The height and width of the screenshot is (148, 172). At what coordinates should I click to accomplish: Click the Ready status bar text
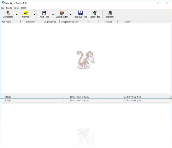(x=8, y=97)
